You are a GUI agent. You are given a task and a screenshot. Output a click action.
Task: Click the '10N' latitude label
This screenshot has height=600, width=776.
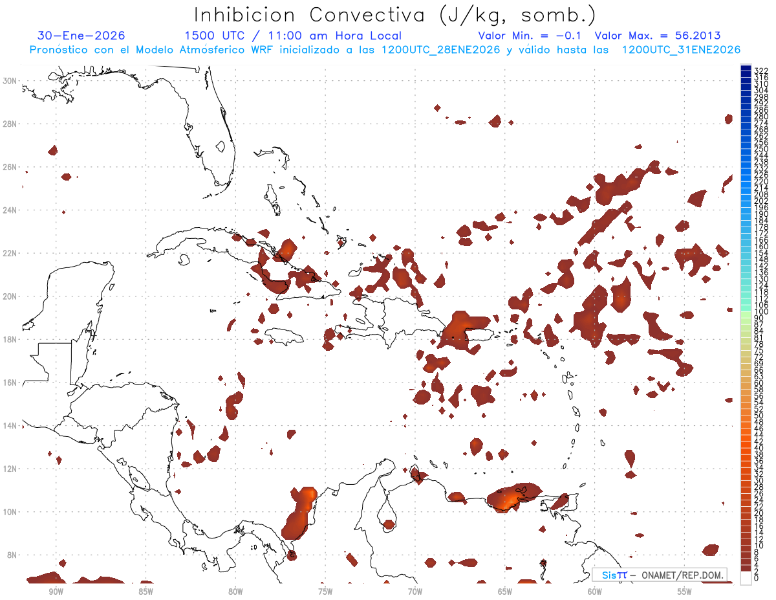9,511
